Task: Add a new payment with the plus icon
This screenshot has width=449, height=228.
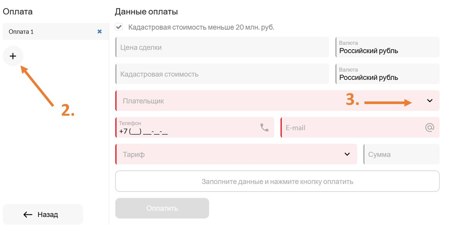Action: tap(13, 56)
